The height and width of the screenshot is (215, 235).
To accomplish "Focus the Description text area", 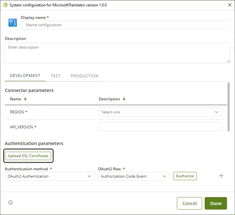I will pos(117,53).
